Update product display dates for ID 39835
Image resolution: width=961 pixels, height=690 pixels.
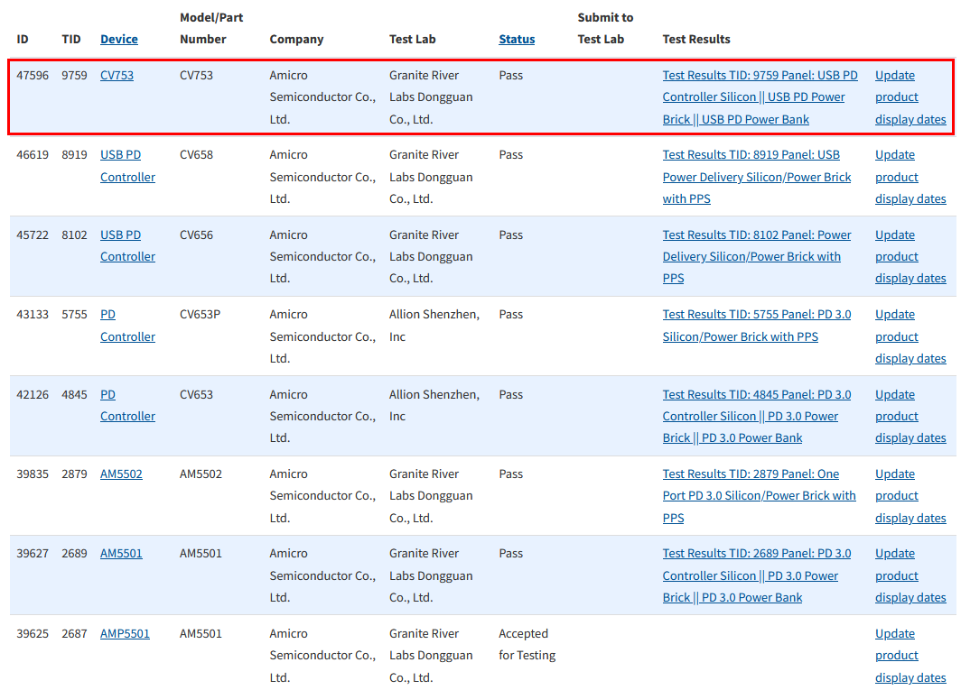coord(910,496)
